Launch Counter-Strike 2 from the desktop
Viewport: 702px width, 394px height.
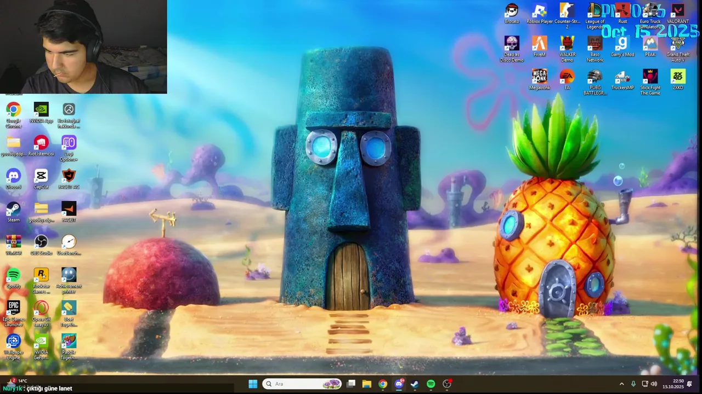tap(567, 16)
